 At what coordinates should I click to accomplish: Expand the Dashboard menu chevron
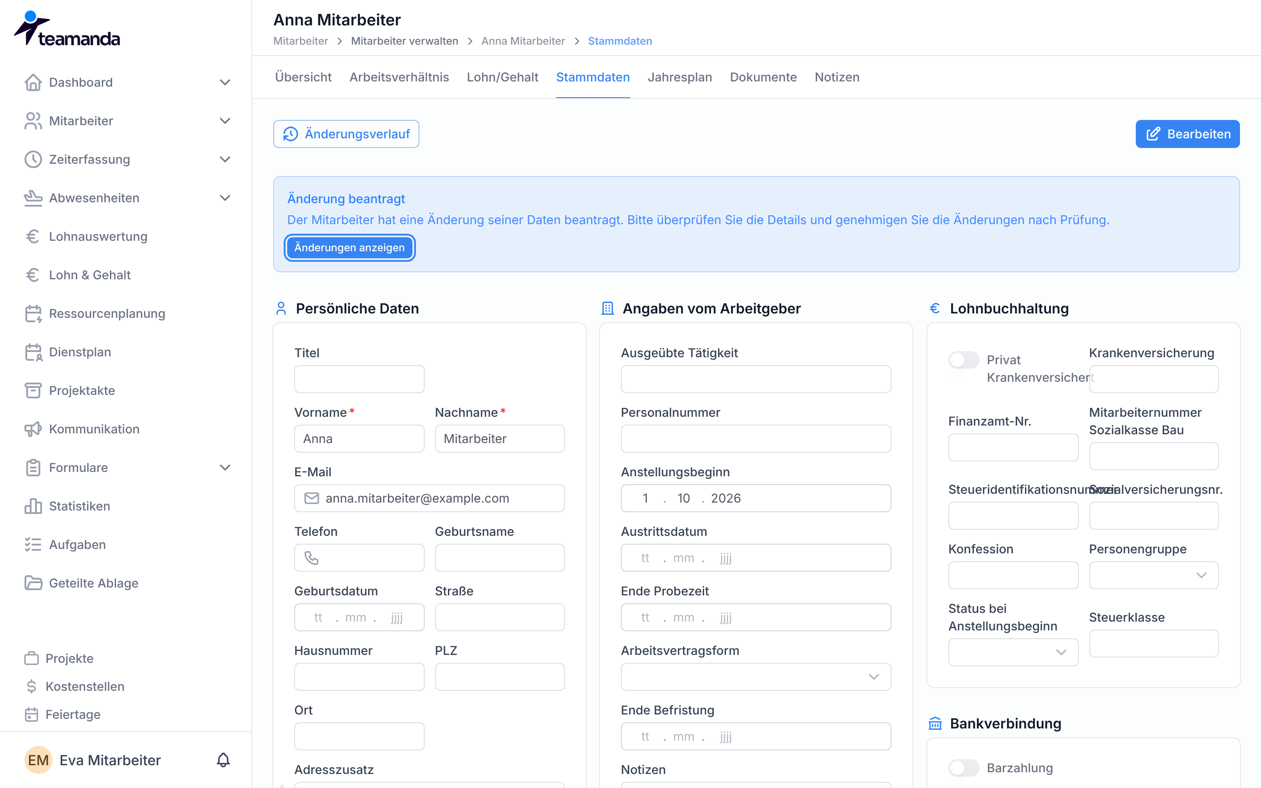[x=225, y=82]
